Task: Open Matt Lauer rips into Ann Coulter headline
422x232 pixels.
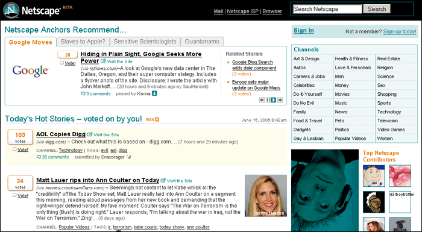Action: (x=98, y=180)
